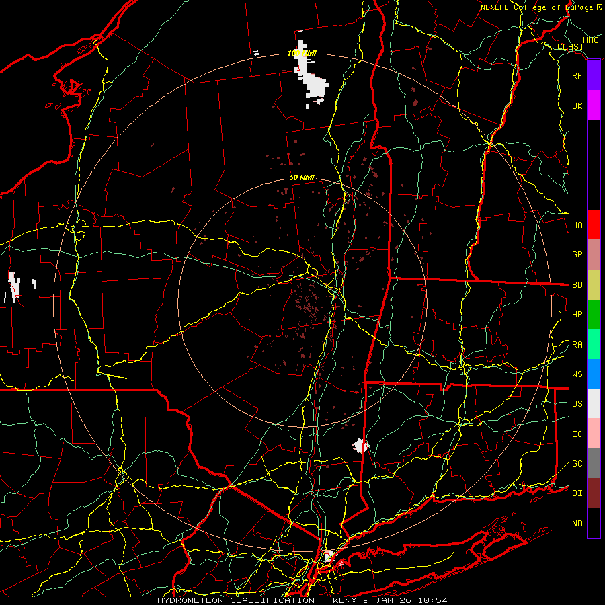Click the NEXLAB-College of DuPage text
This screenshot has width=605, height=605.
point(536,7)
